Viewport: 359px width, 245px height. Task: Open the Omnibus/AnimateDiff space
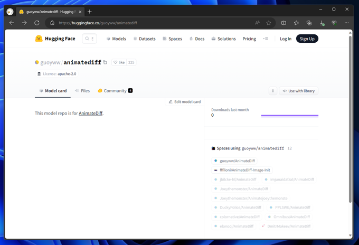(289, 217)
